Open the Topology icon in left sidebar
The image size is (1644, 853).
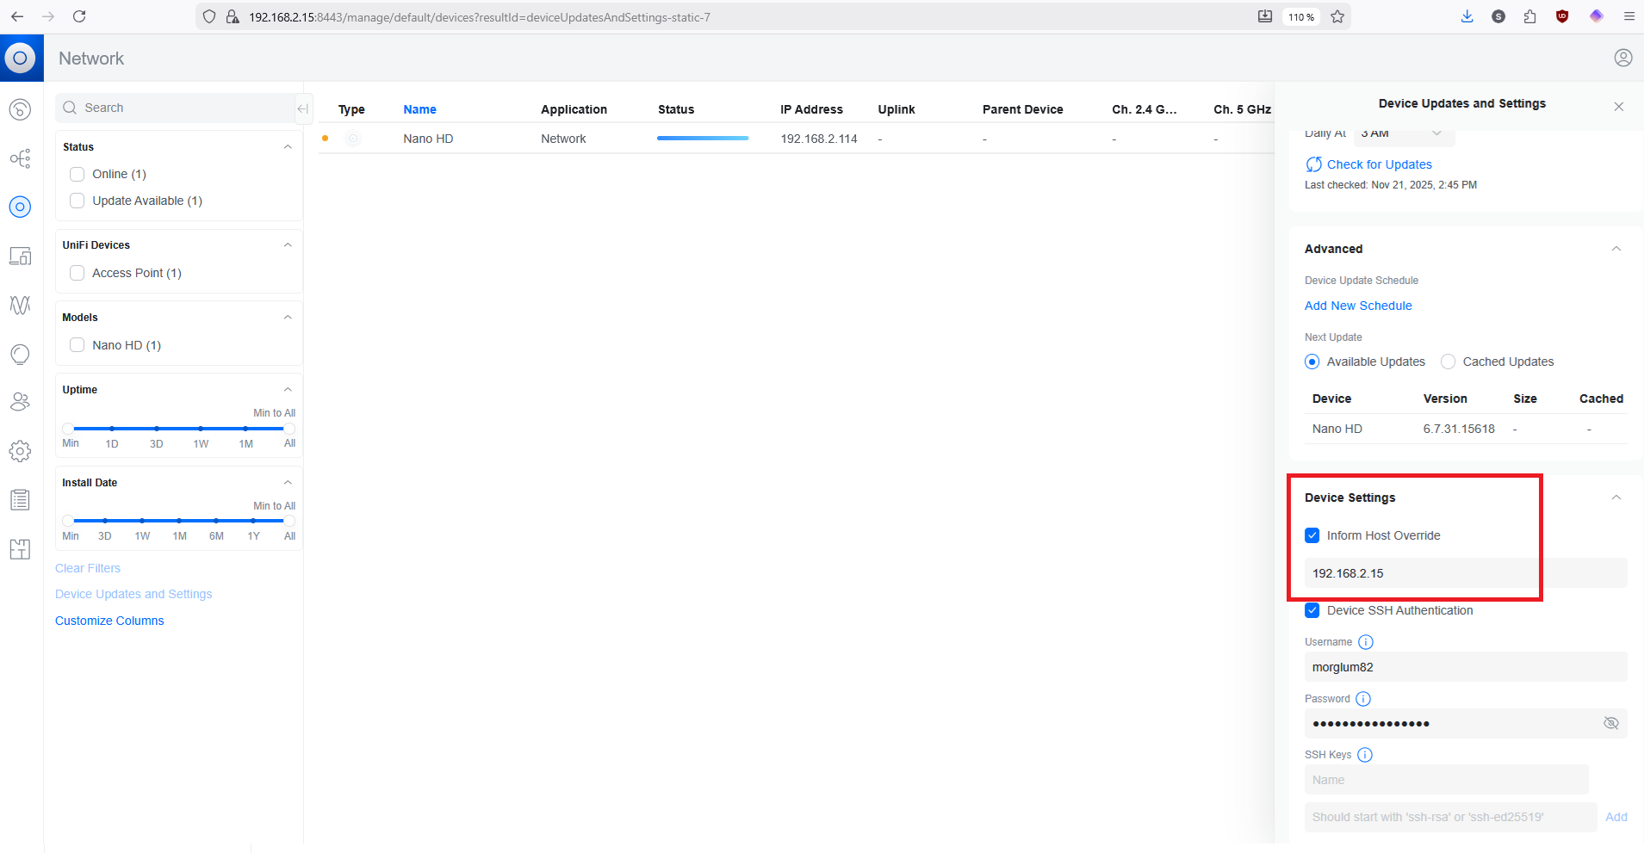[x=20, y=158]
